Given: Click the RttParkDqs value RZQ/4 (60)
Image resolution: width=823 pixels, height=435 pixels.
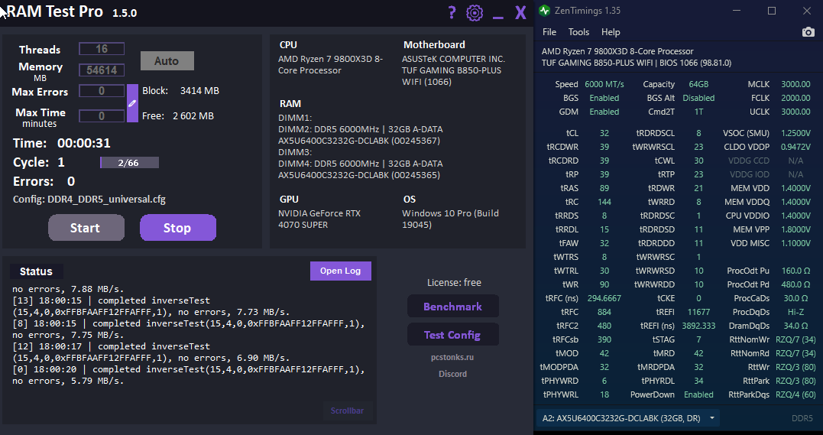Looking at the screenshot, I should pyautogui.click(x=795, y=394).
